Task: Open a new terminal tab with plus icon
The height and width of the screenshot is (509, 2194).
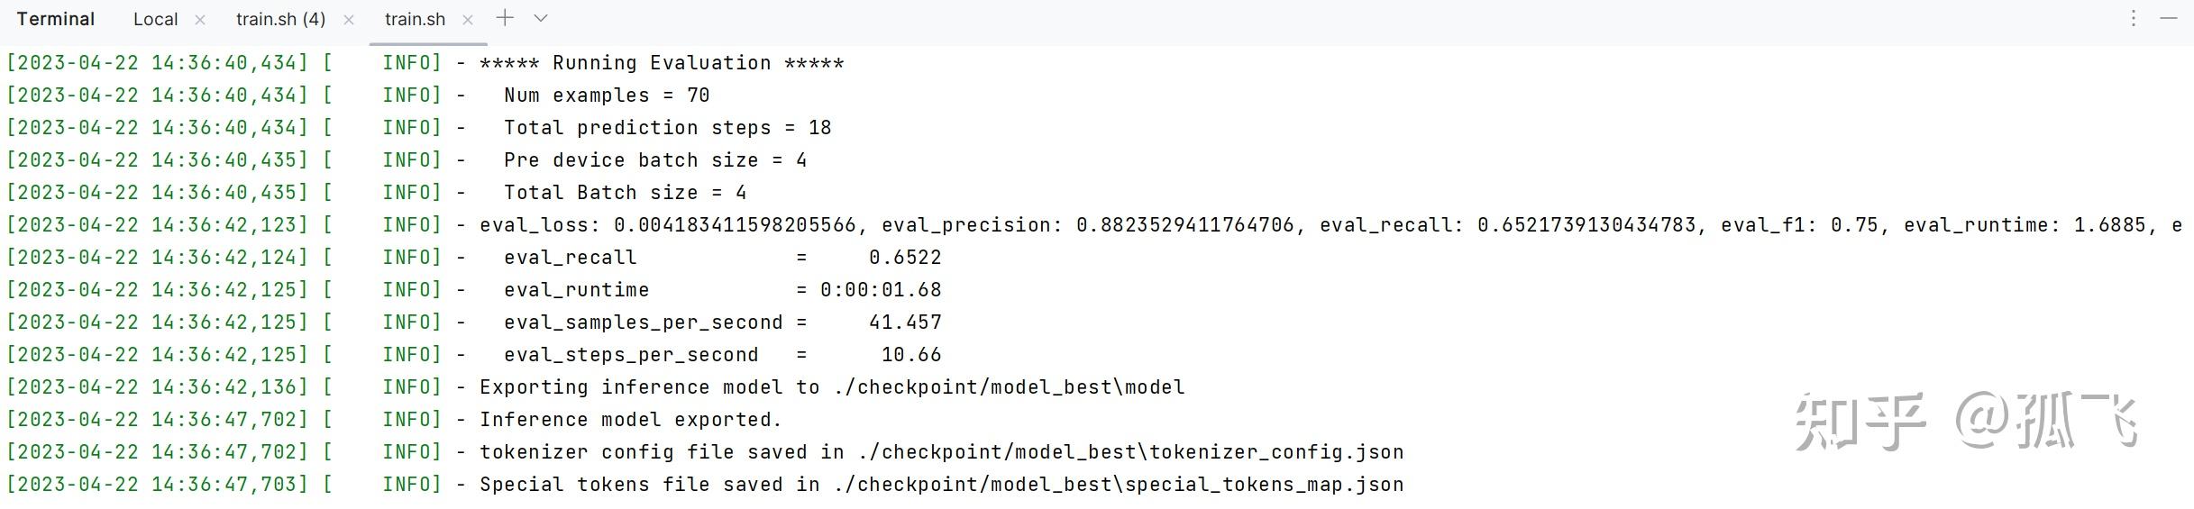Action: click(505, 18)
